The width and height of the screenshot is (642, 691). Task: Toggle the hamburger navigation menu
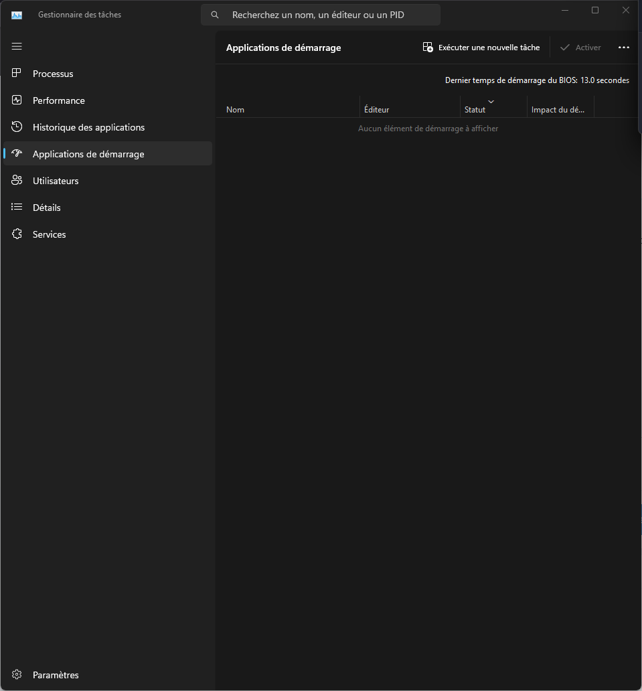[17, 46]
